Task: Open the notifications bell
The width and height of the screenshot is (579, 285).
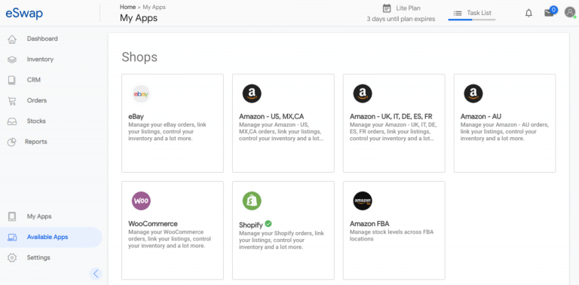Action: [528, 13]
